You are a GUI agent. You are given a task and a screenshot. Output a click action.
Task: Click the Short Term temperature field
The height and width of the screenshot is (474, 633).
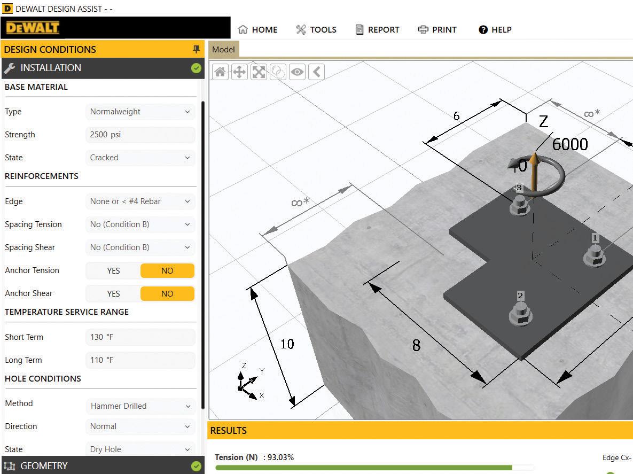(140, 337)
